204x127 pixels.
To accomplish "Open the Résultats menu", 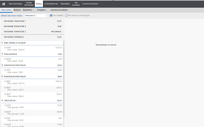I will point(65,4).
